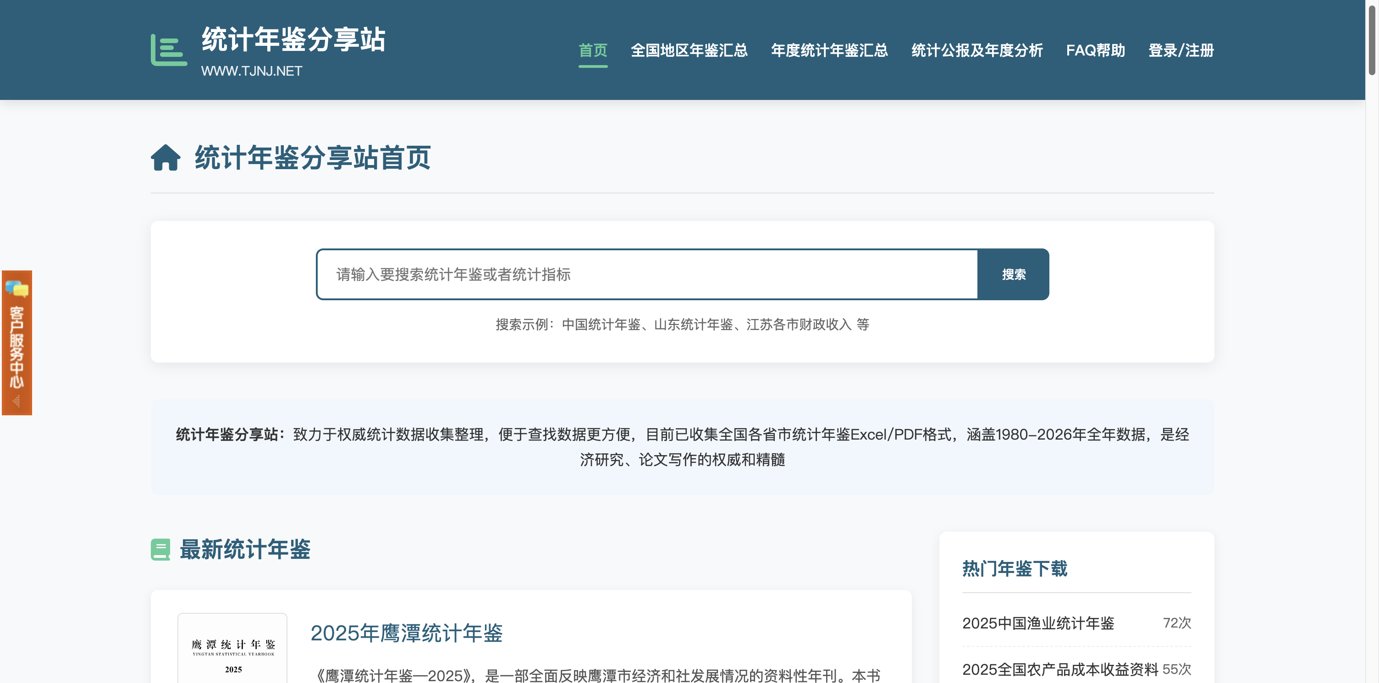Open 2025中国渔业统计年鉴 in hot downloads
The image size is (1379, 683).
[1038, 623]
